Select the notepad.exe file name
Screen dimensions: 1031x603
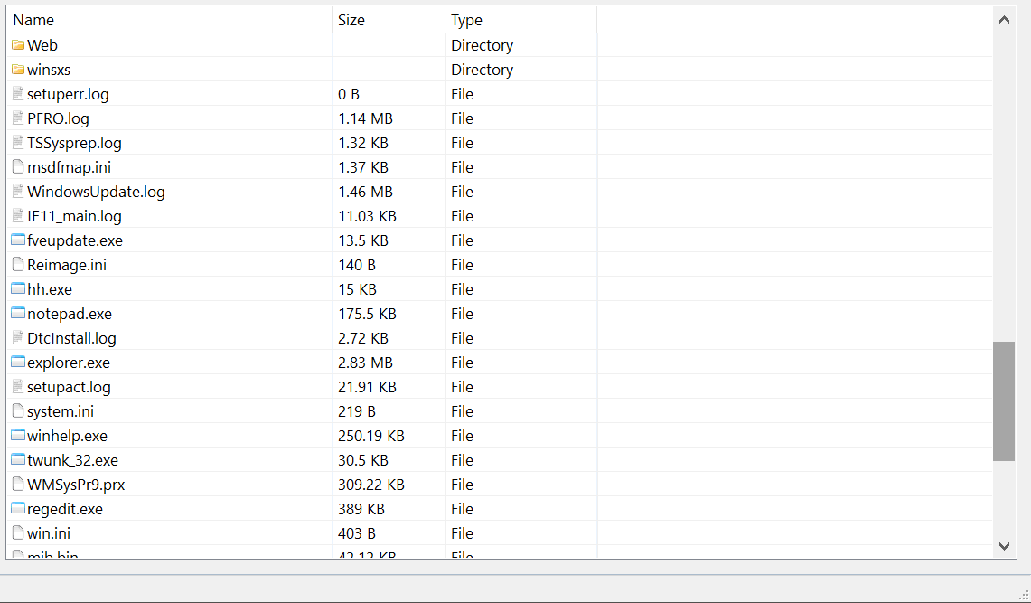coord(70,315)
